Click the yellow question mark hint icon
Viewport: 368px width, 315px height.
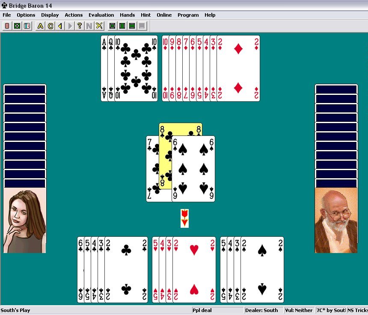pos(80,26)
